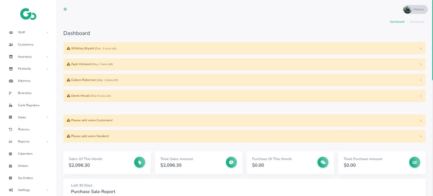Click the Customers people icon
Viewport: 433px width, 196px height.
[11, 44]
